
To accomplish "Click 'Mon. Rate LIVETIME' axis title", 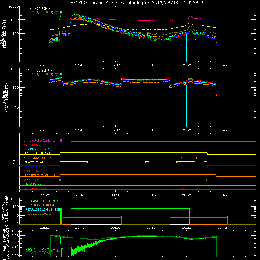I will [x=5, y=244].
